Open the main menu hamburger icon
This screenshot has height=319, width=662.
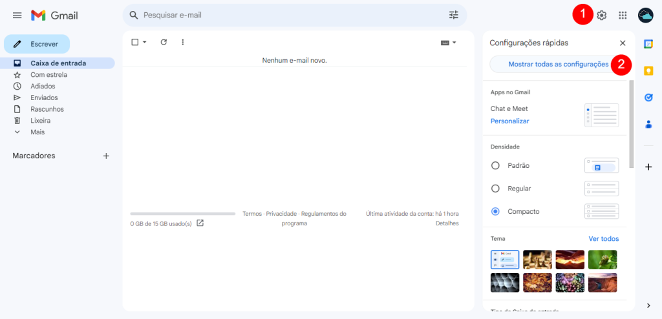[x=17, y=15]
